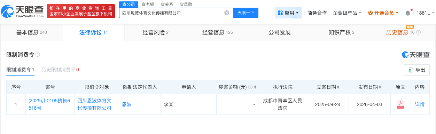Click the 2025-09-24 filing date cell
The image size is (436, 134).
pos(328,104)
